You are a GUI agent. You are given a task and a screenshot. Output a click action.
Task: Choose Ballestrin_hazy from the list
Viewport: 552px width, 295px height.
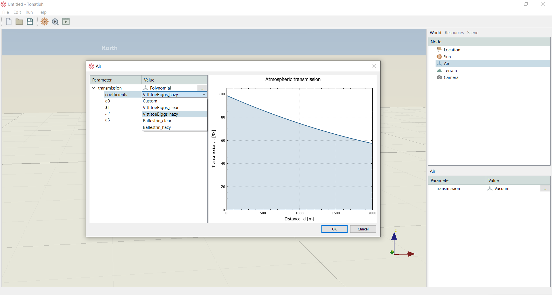pos(175,127)
